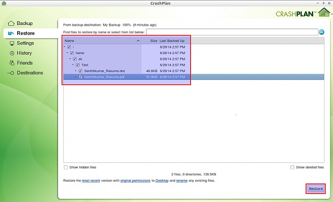The image size is (333, 202).
Task: Collapse the home folder tree node
Action: 68,53
